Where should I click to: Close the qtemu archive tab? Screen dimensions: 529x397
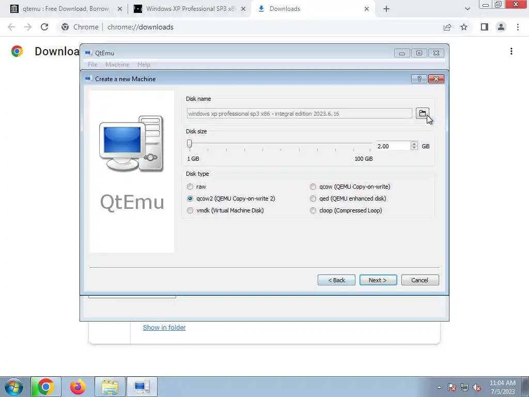pyautogui.click(x=119, y=9)
